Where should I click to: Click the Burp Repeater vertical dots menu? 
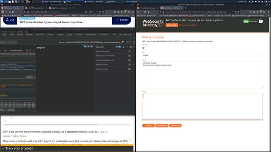coord(134,38)
